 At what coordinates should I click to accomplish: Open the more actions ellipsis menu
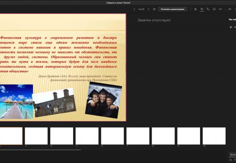click(x=221, y=9)
